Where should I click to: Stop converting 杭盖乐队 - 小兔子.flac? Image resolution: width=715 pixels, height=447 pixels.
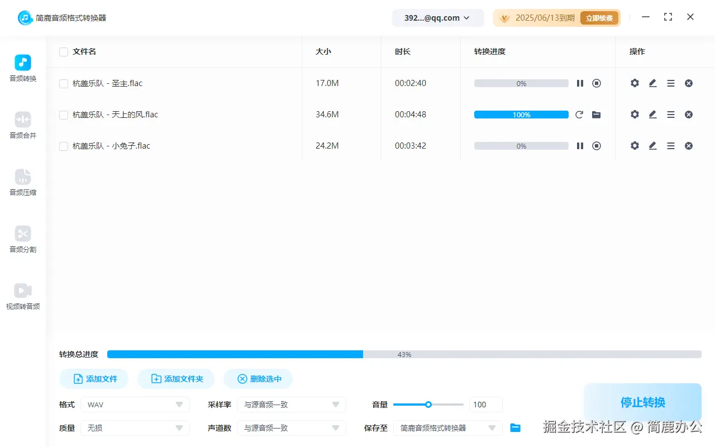coord(597,146)
